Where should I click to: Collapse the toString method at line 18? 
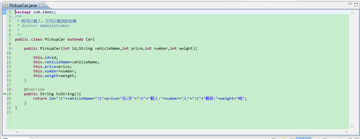(12, 89)
